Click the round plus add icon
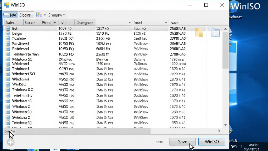 [10, 142]
